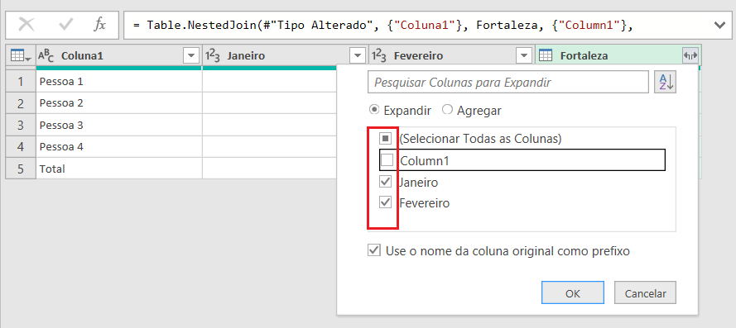736x328 pixels.
Task: Uncheck the Janeiro checkbox
Action: click(x=385, y=181)
